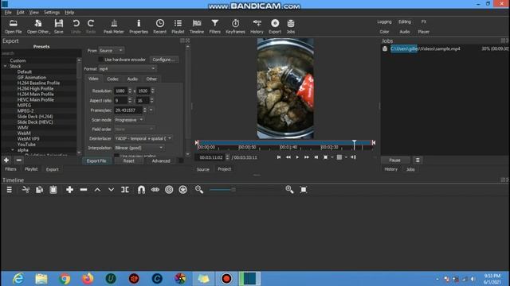
Task: Open the Field order dropdown
Action: click(x=134, y=129)
